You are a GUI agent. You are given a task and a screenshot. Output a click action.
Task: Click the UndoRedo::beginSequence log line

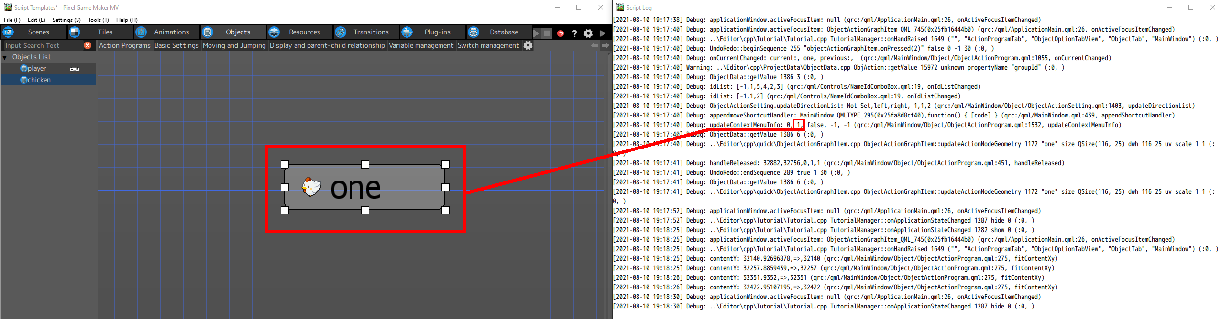[803, 48]
